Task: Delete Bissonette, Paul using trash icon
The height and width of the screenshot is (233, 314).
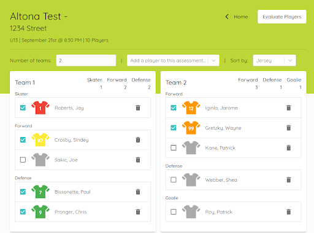Action: click(138, 191)
